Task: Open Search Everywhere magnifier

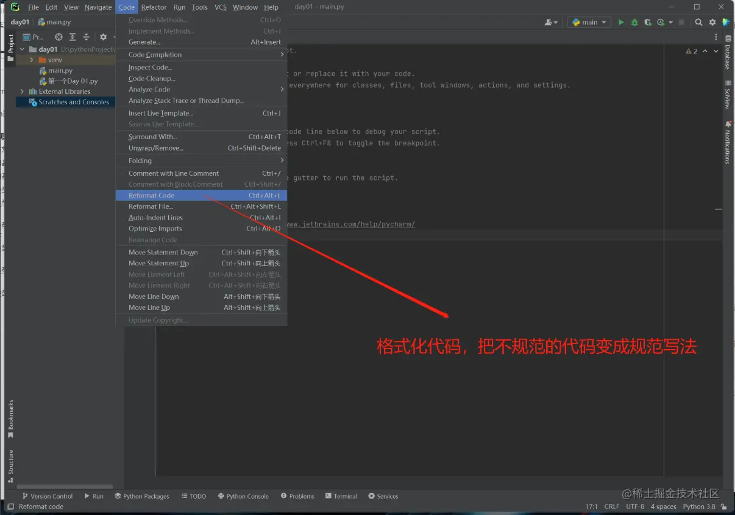Action: [698, 22]
